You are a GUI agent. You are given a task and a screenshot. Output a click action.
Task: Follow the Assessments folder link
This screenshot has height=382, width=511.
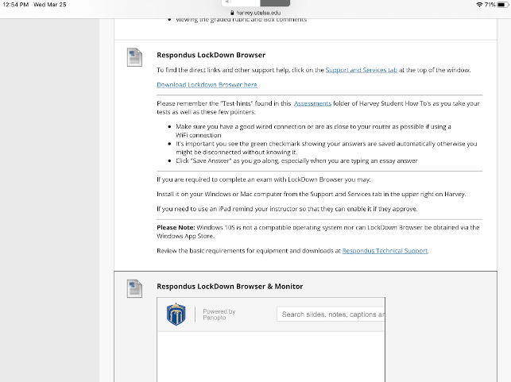(x=312, y=103)
